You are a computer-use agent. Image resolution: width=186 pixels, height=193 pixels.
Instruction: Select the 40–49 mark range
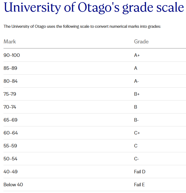(x=10, y=172)
